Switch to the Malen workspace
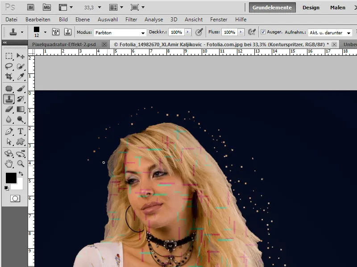The image size is (357, 267). (x=338, y=8)
